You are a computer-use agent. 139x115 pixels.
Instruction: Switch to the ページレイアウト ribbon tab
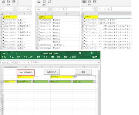[x=28, y=57]
